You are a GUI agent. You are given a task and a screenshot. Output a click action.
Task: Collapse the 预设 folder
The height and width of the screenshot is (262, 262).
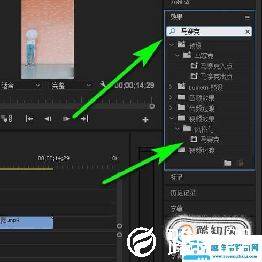[172, 45]
